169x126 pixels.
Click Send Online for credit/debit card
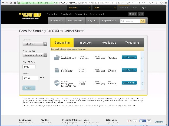point(129,57)
